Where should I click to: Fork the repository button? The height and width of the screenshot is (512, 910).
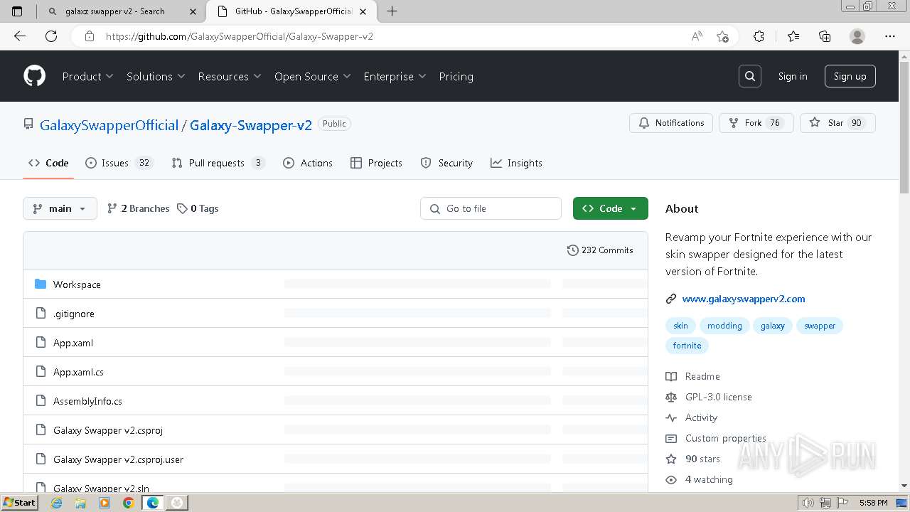click(x=756, y=123)
